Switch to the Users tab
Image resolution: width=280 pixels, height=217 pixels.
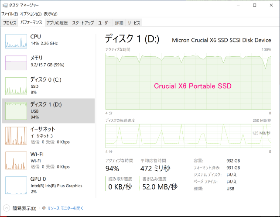[x=104, y=22]
